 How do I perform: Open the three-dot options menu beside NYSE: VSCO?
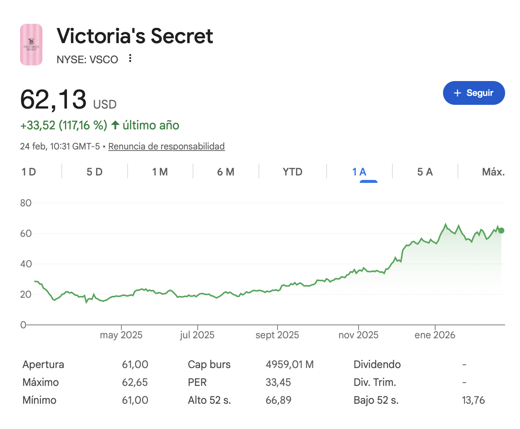click(130, 58)
